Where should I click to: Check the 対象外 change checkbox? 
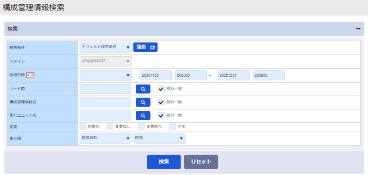[x=83, y=127]
